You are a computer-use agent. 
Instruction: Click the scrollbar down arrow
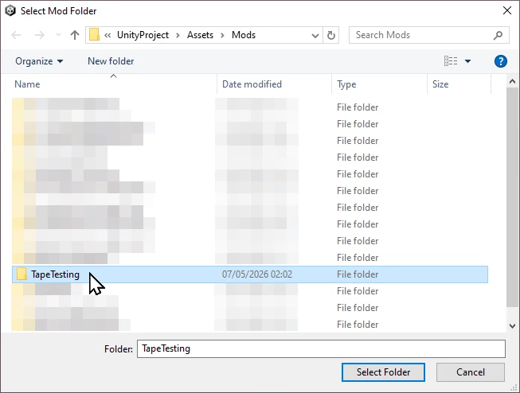pos(512,325)
